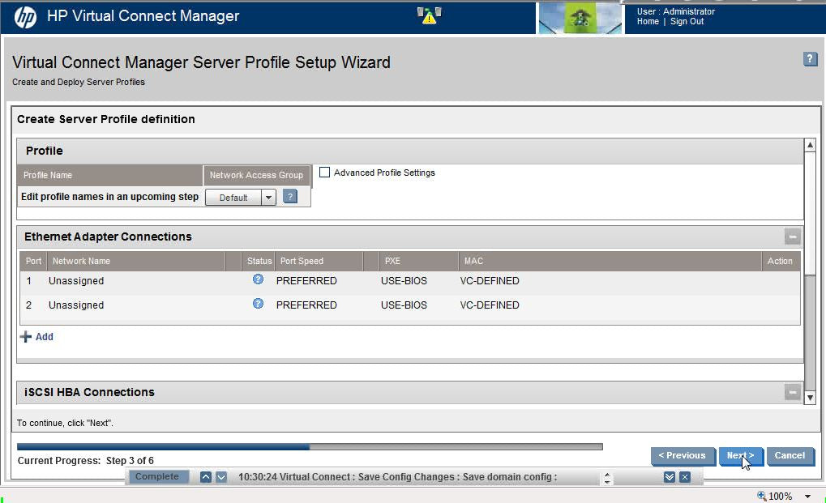The image size is (826, 503).
Task: Click USE-BIOS value in port 2 row
Action: coord(404,305)
